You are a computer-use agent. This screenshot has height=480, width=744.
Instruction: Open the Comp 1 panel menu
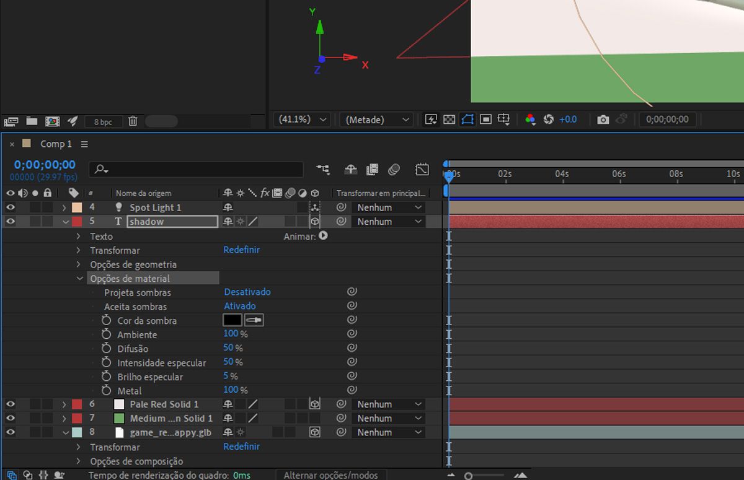pos(84,144)
